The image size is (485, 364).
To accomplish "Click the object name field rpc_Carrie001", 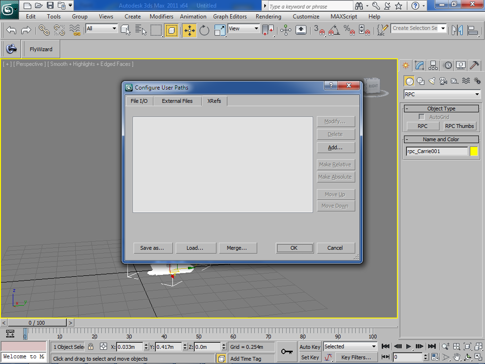I will click(x=436, y=151).
